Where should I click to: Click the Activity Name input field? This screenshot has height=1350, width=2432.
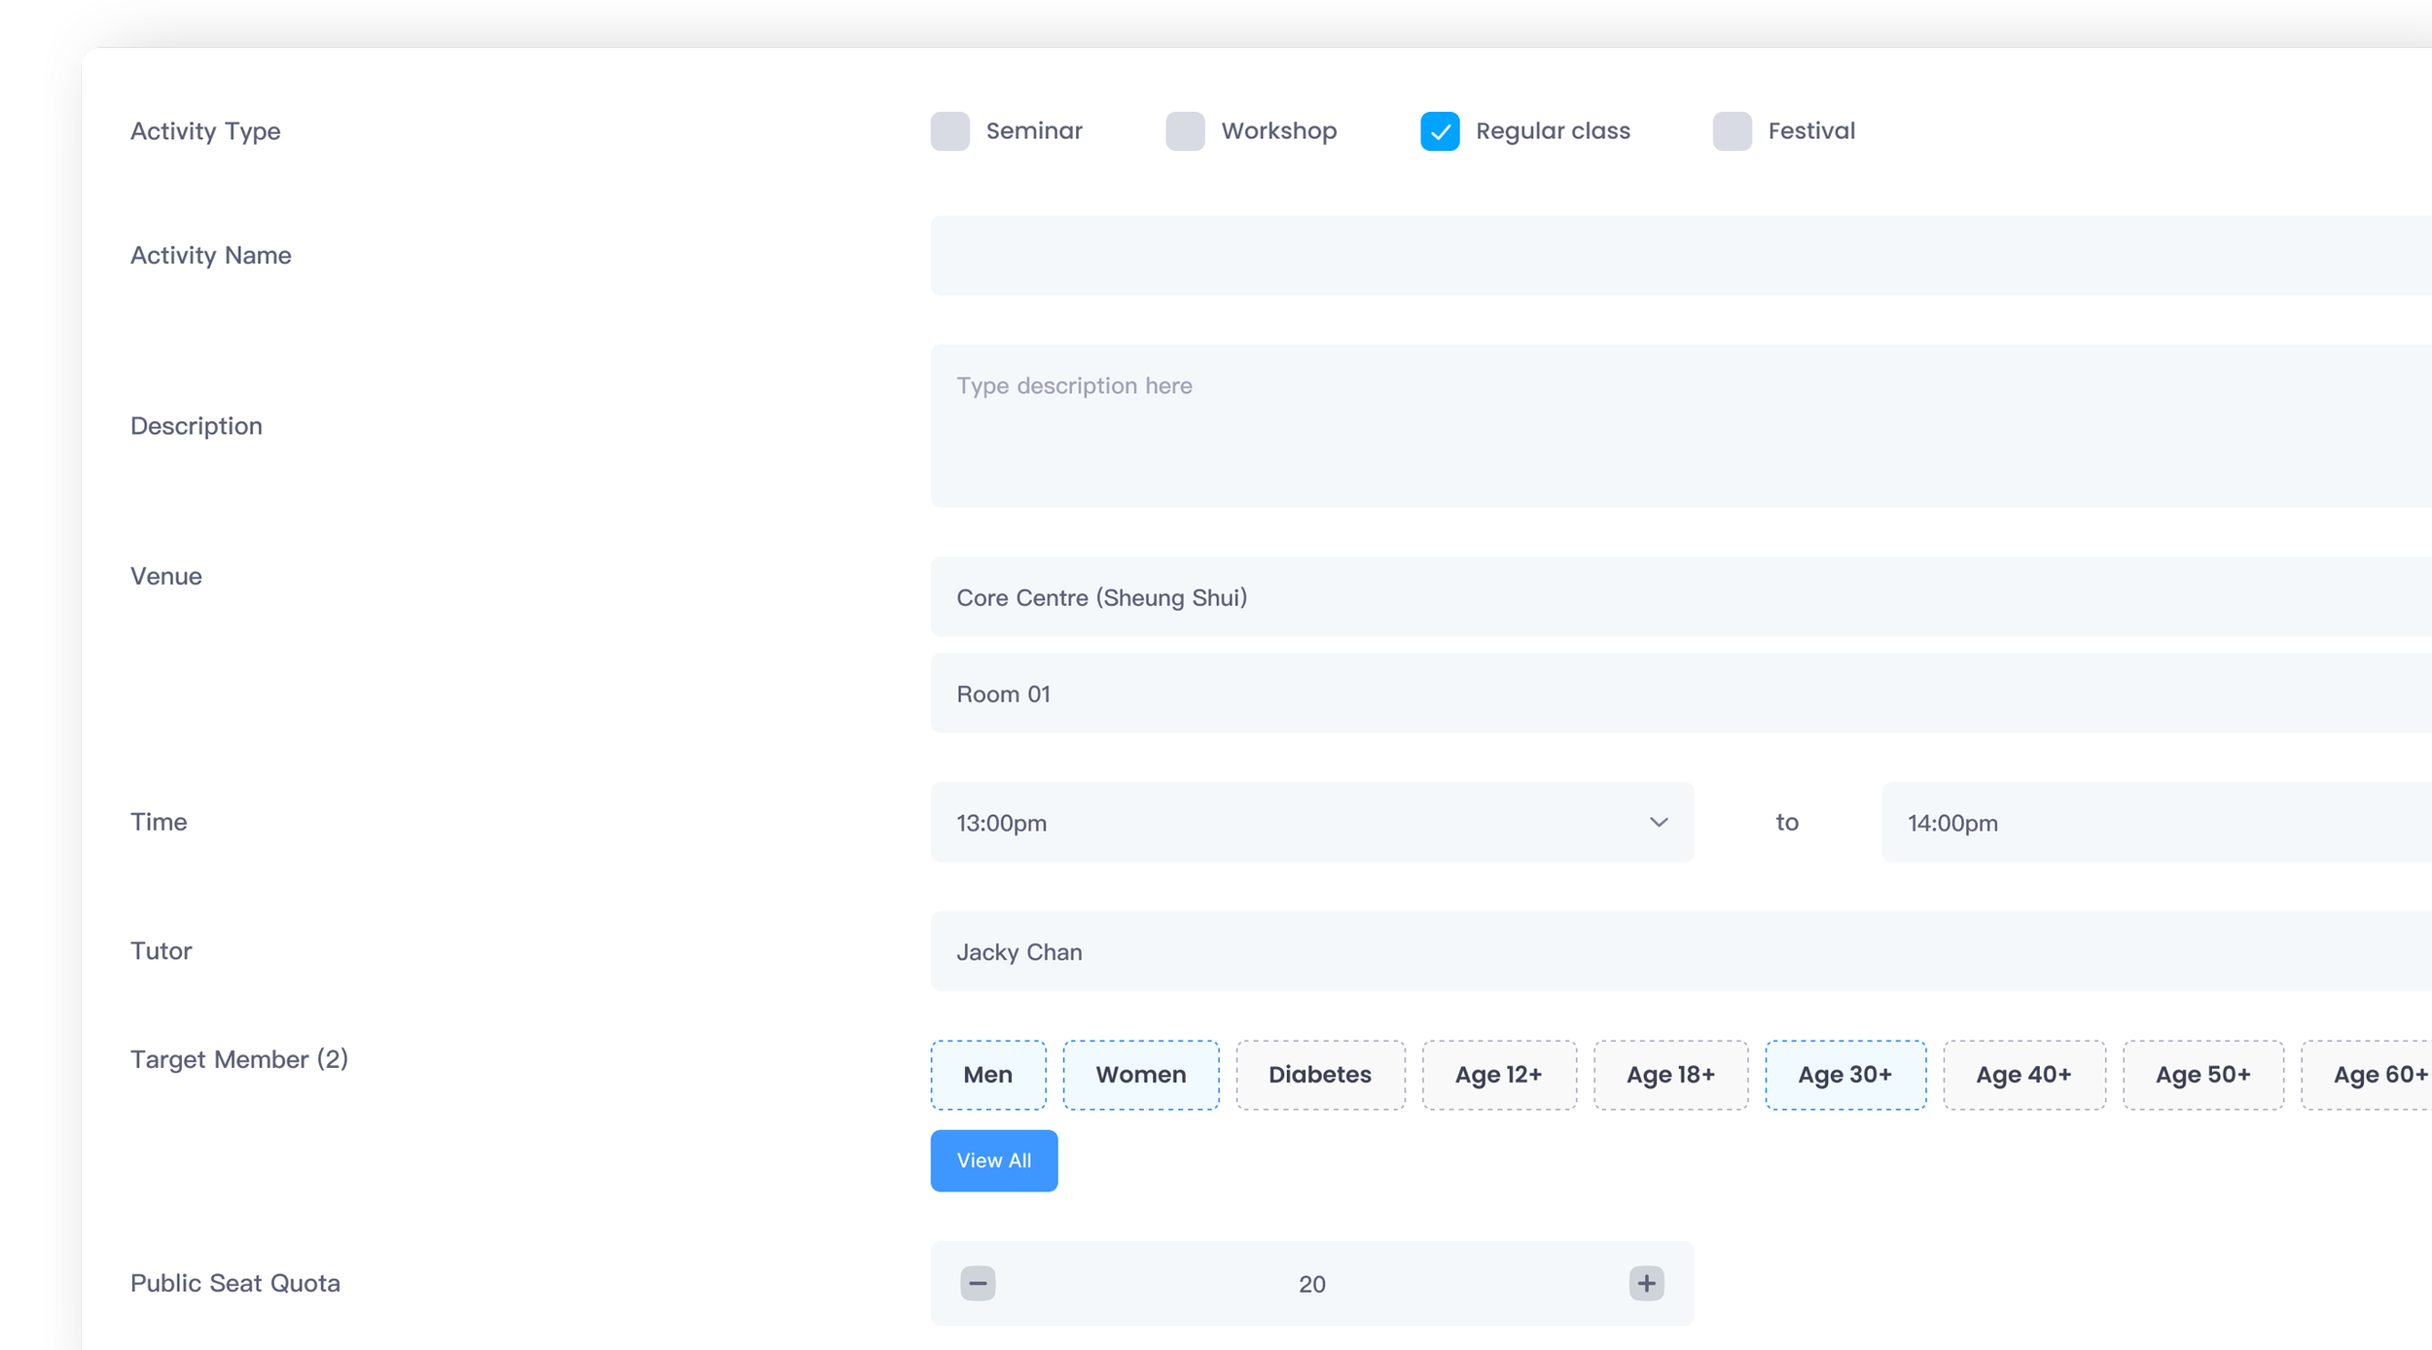(1680, 256)
